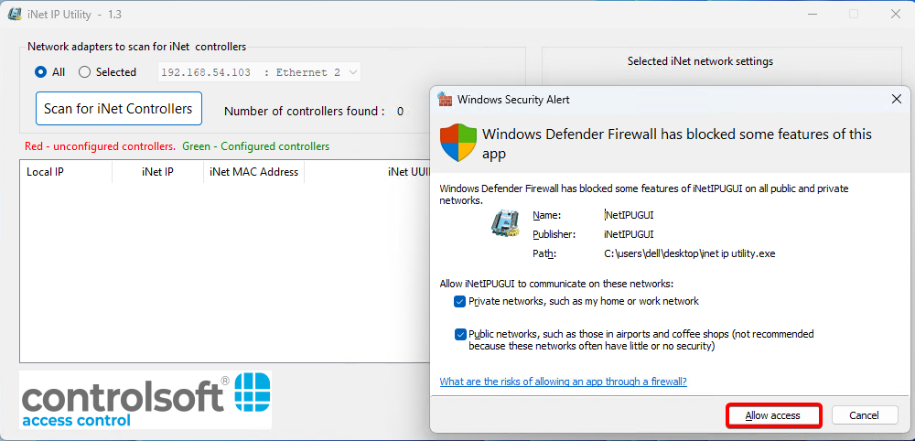Click the Local IP column header
The width and height of the screenshot is (915, 441).
(65, 172)
